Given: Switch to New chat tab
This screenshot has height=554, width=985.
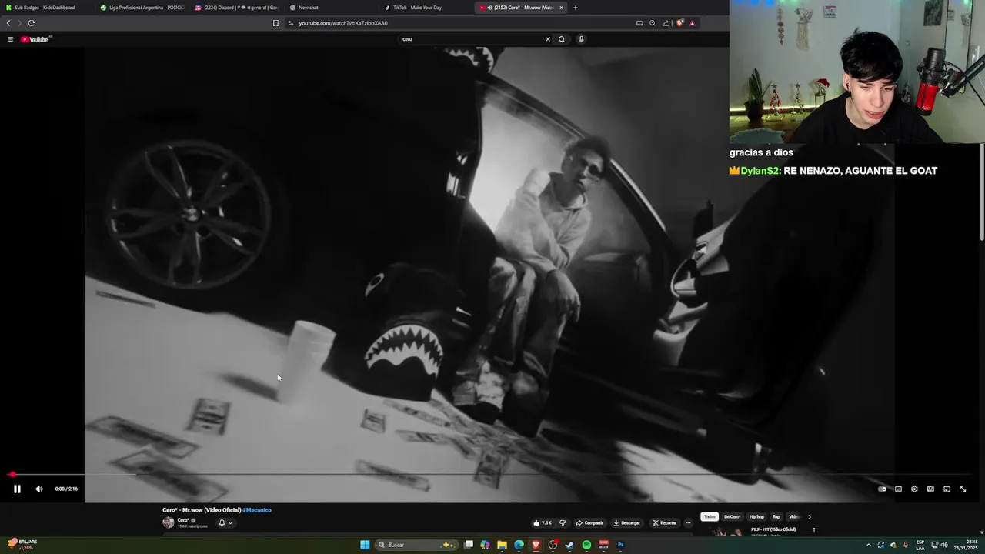Looking at the screenshot, I should 331,8.
